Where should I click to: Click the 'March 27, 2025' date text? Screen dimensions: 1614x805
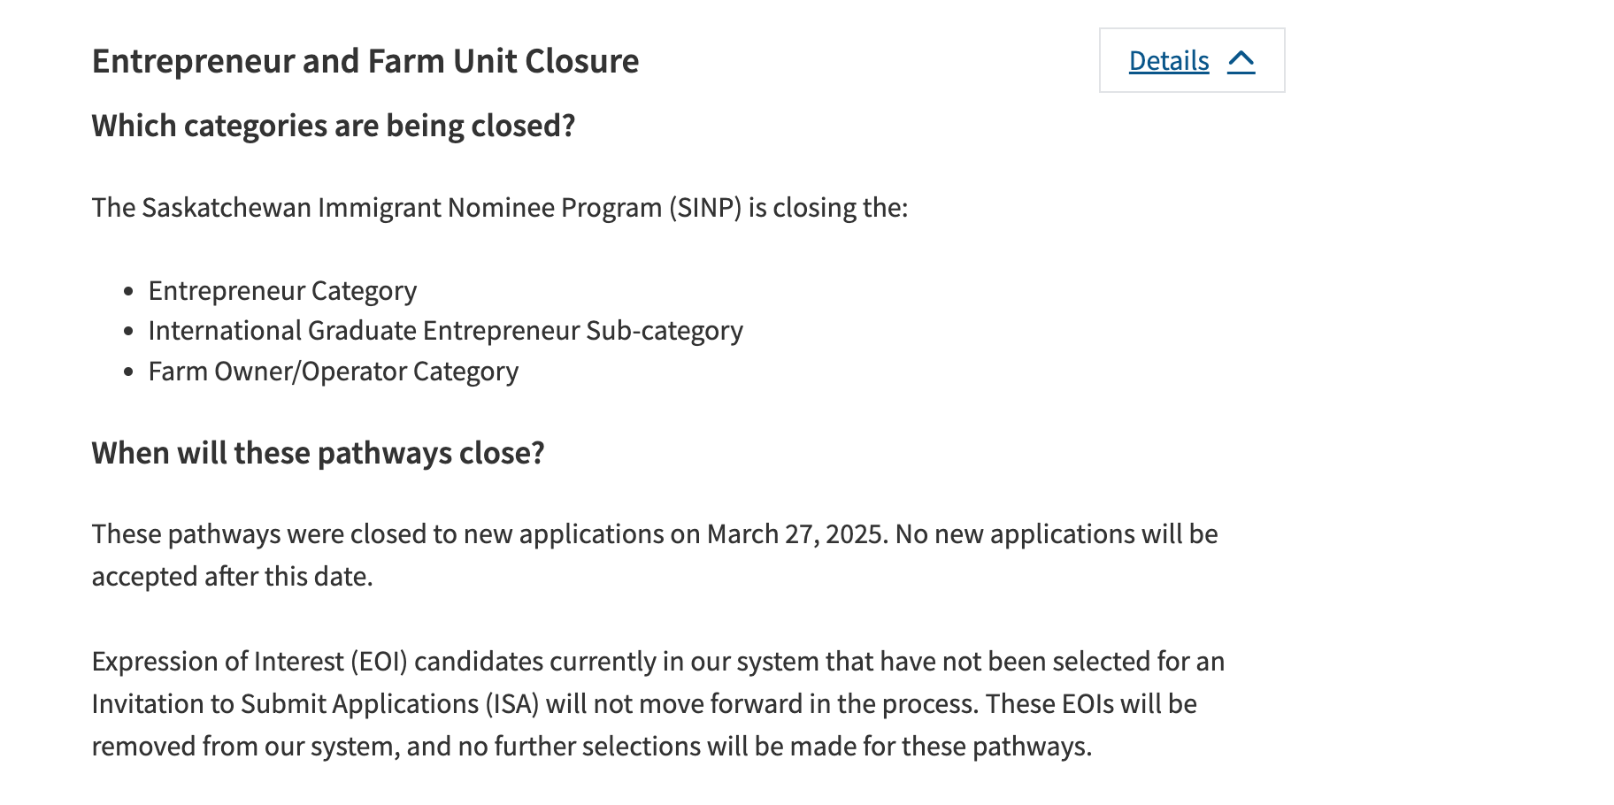click(796, 534)
